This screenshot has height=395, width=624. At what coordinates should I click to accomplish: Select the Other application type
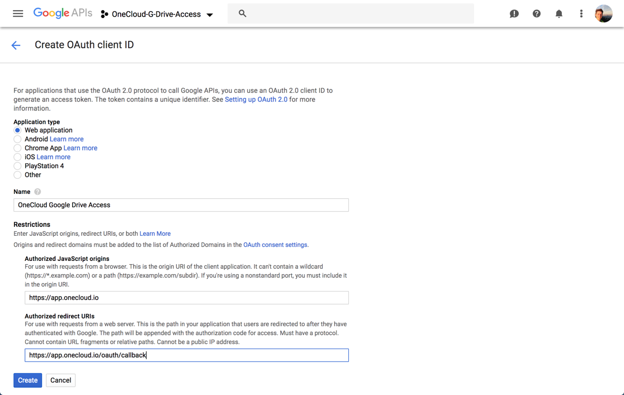17,175
